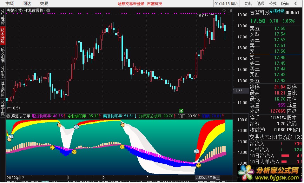Click the 涨停 21.84 value
The width and height of the screenshot is (304, 183).
pyautogui.click(x=280, y=87)
